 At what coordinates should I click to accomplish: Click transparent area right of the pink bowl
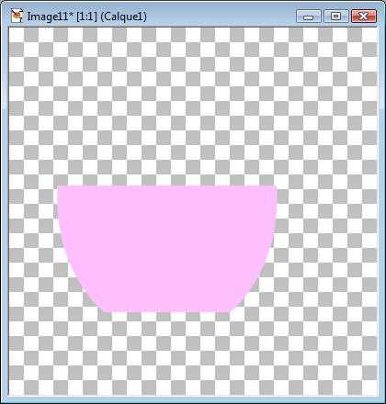tap(328, 249)
